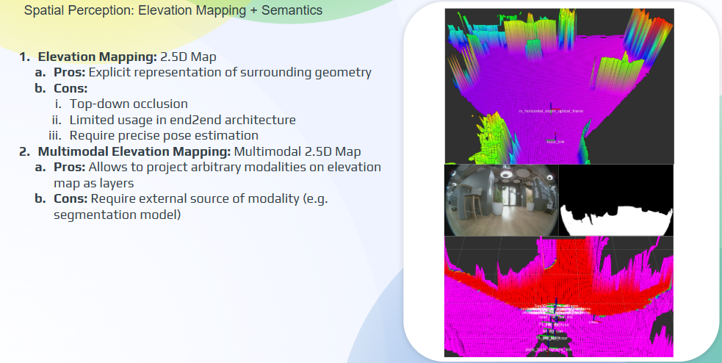The height and width of the screenshot is (363, 722).
Task: Click 'Limited usage in end2end architecture' bullet
Action: [182, 120]
